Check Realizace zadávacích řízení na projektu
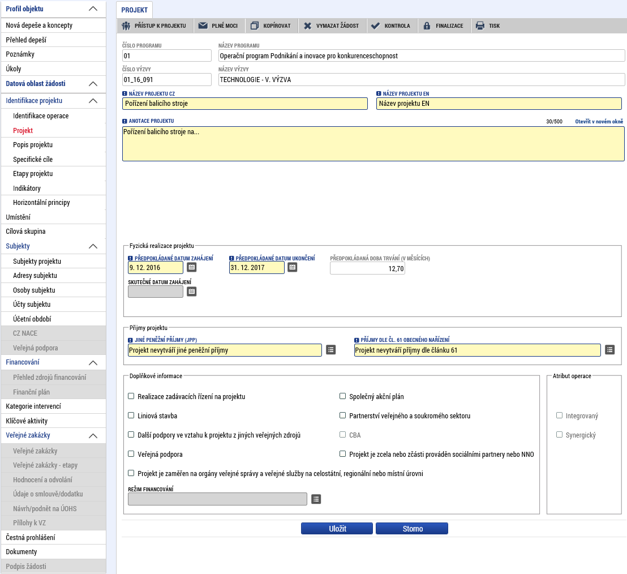The image size is (627, 574). [x=131, y=396]
